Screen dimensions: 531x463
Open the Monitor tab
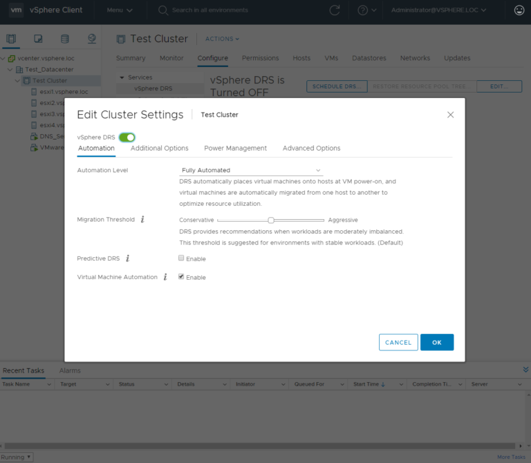[x=171, y=58]
